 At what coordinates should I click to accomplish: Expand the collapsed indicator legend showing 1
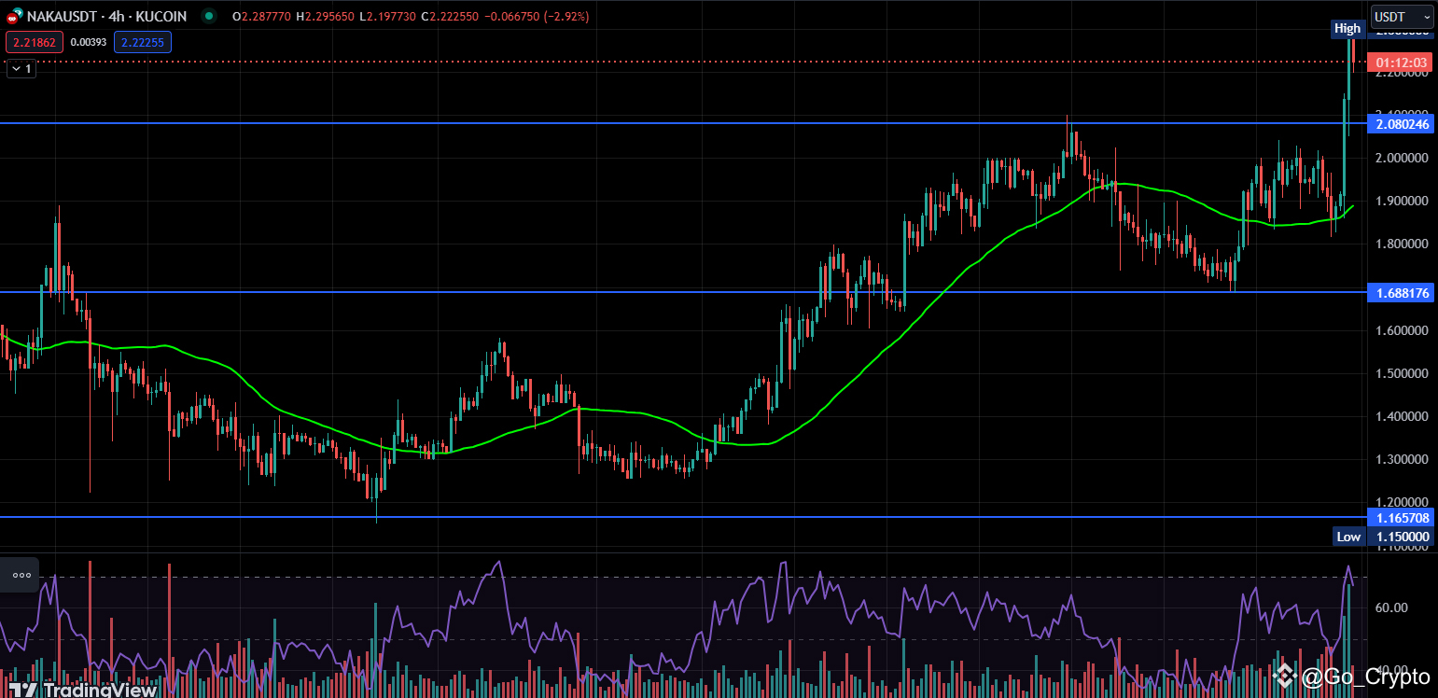21,68
